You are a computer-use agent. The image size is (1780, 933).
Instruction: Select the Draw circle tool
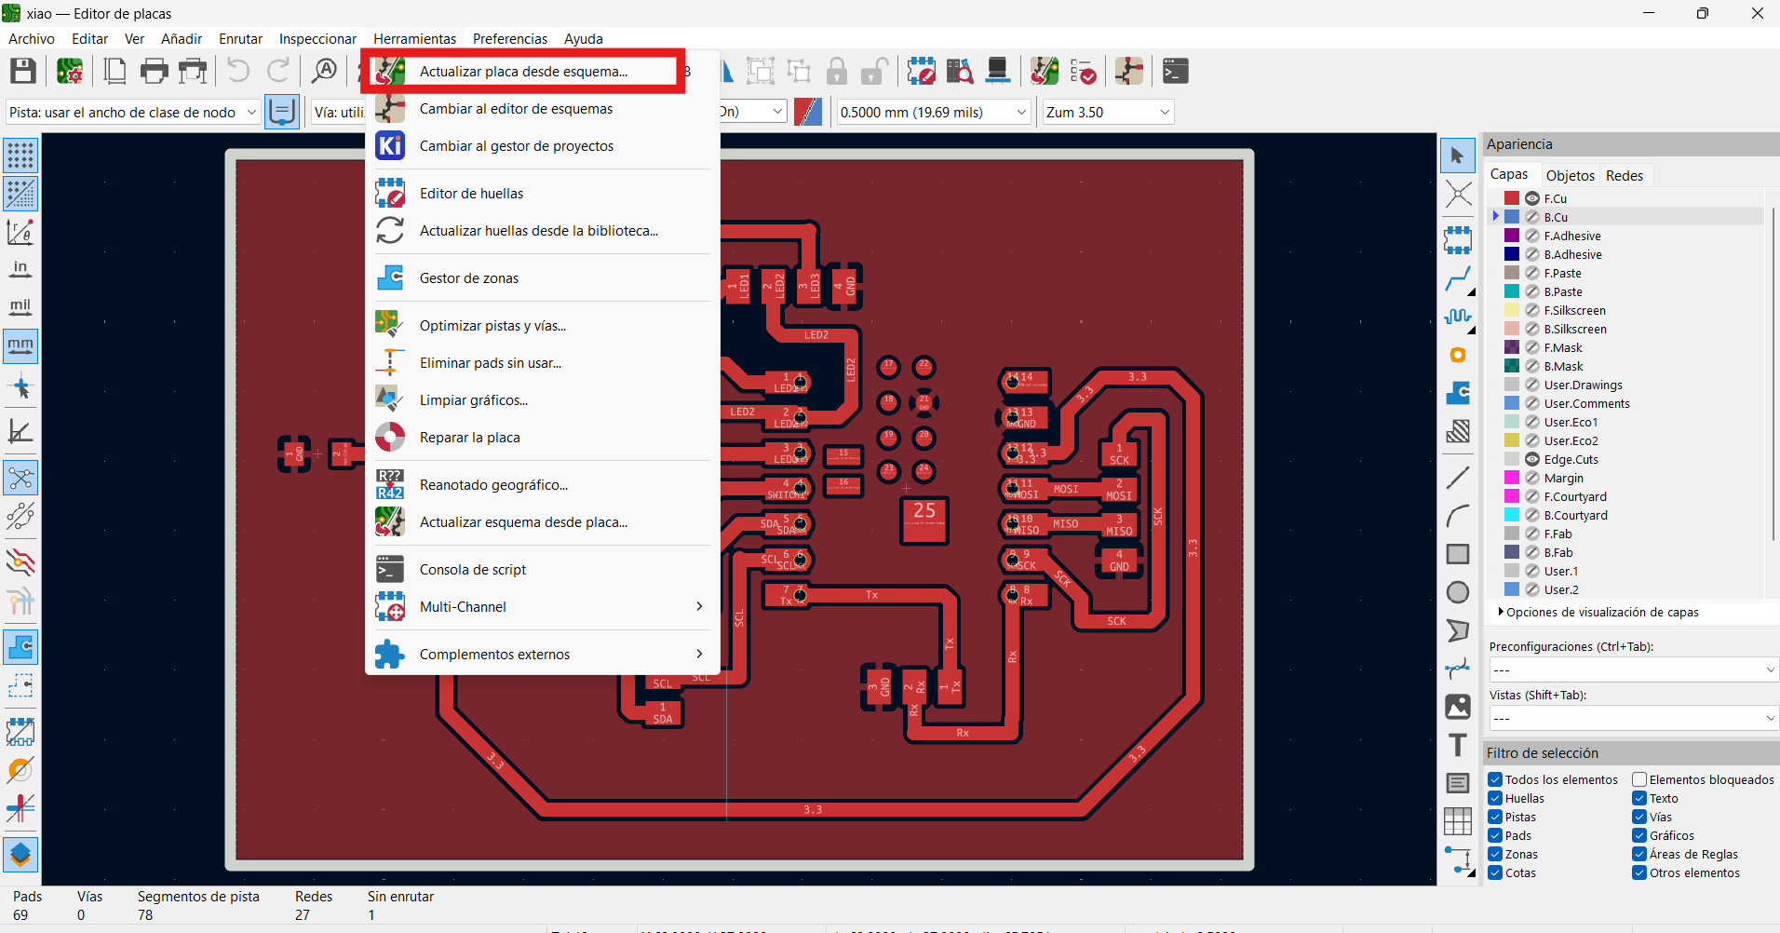1458,592
